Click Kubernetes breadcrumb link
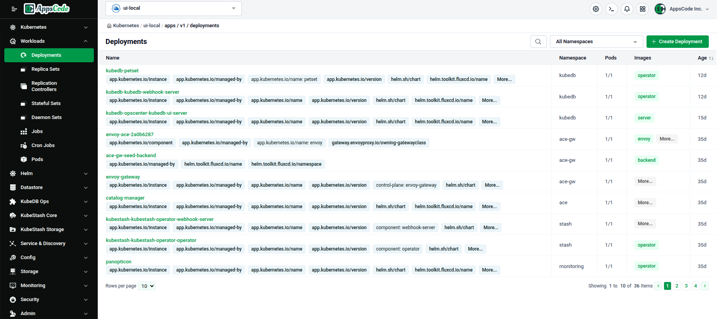This screenshot has width=717, height=319. point(126,26)
